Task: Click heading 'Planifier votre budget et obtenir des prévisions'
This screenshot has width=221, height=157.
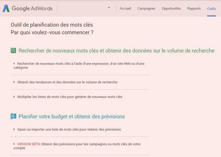Action: pyautogui.click(x=72, y=117)
